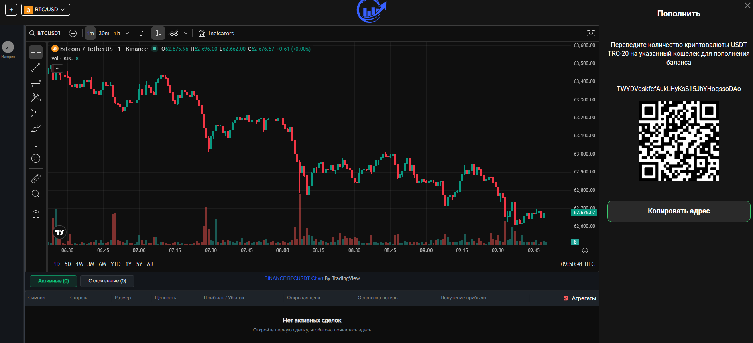Take a chart snapshot with camera icon

[x=591, y=33]
